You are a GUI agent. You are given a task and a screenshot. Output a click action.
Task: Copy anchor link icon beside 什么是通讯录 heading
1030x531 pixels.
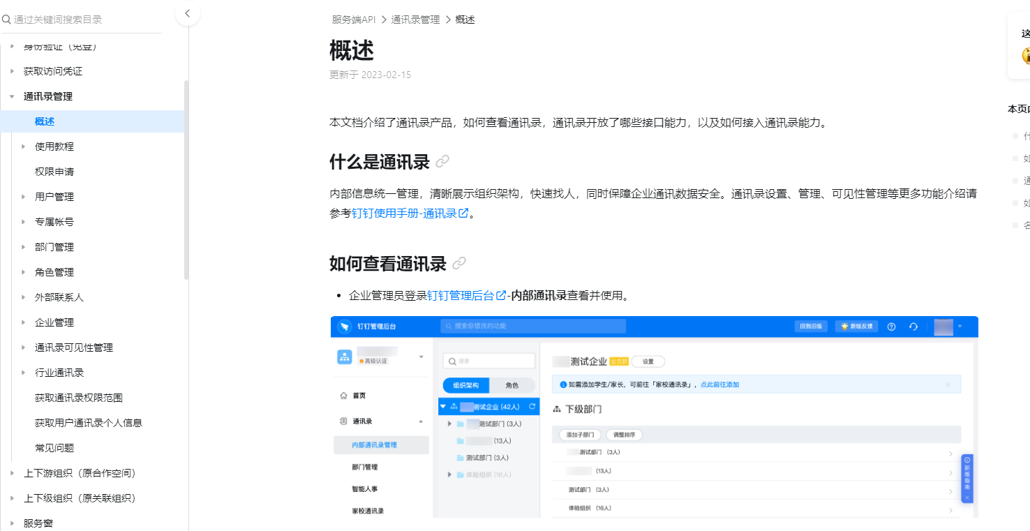[x=442, y=162]
